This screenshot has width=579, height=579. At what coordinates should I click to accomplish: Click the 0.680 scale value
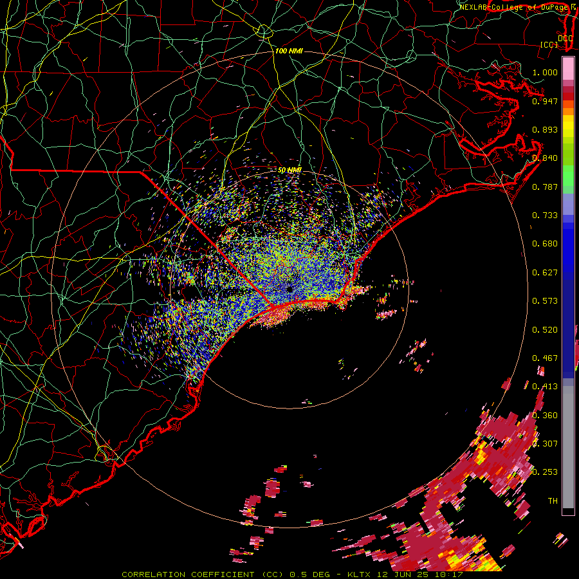click(545, 244)
